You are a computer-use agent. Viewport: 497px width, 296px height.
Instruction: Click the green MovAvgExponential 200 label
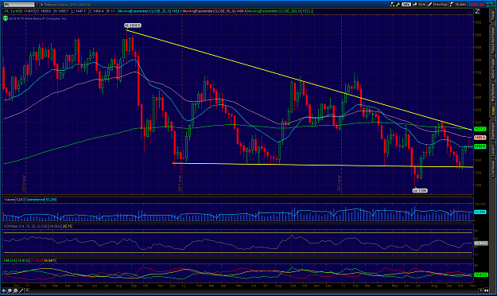(274, 11)
